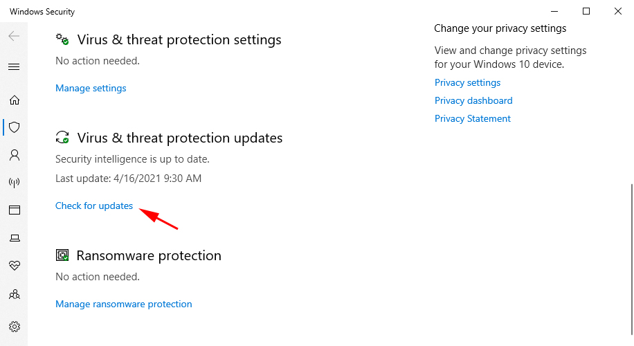
Task: Open Manage ransomware protection link
Action: tap(124, 304)
